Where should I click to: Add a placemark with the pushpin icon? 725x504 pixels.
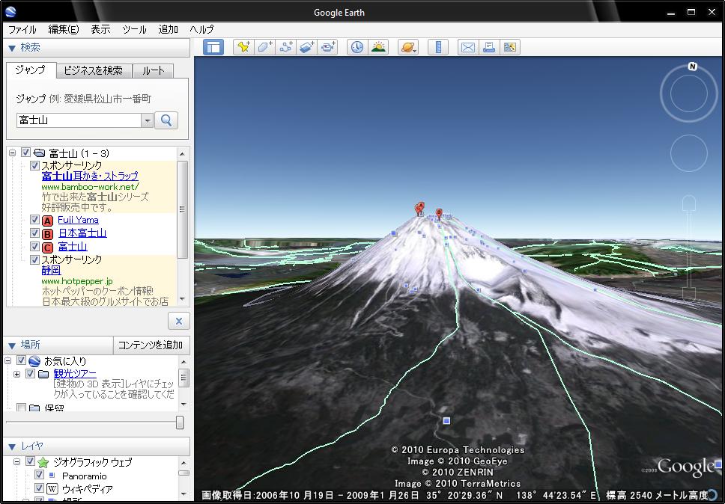click(243, 47)
